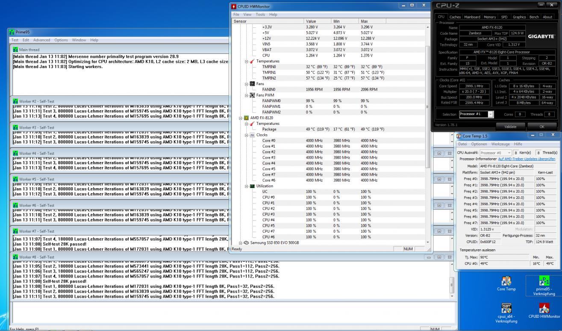Collapse the Utilization node
Viewport: 562px width, 331px height.
pos(246,186)
